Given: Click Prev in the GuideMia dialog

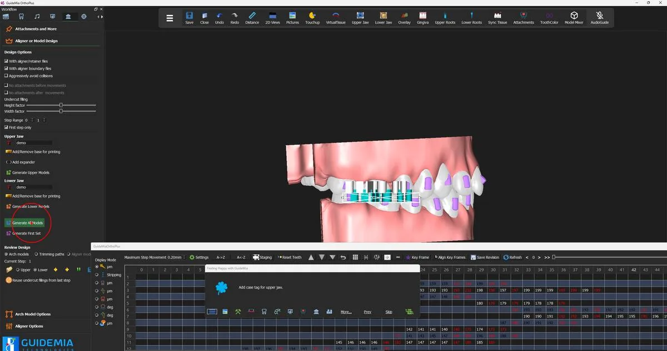Looking at the screenshot, I should [x=367, y=312].
